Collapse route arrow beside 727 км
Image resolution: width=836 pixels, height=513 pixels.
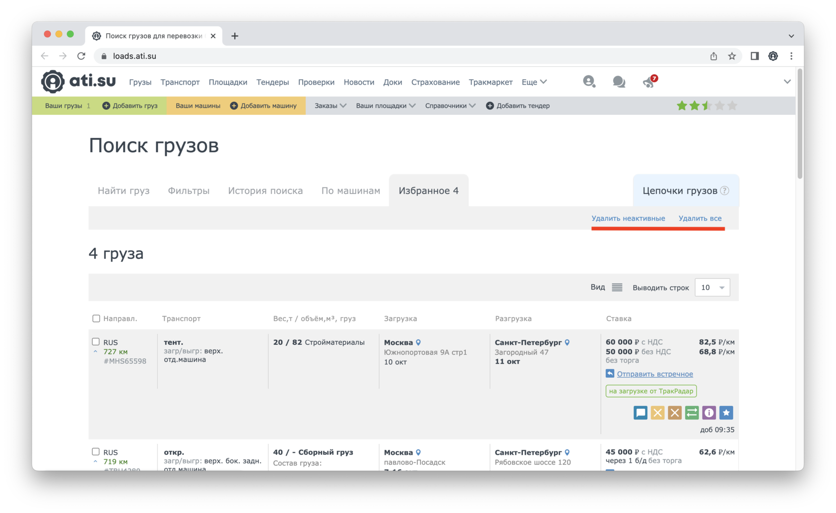point(96,352)
